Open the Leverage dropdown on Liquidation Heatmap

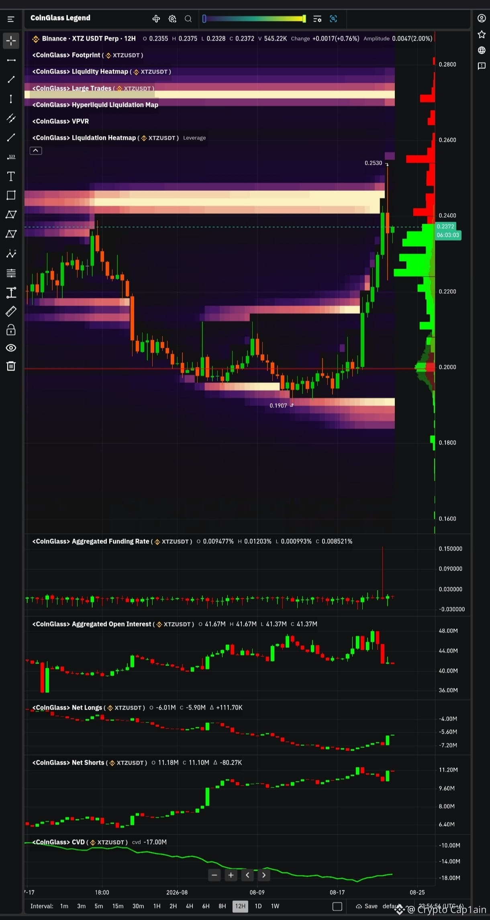[x=194, y=138]
